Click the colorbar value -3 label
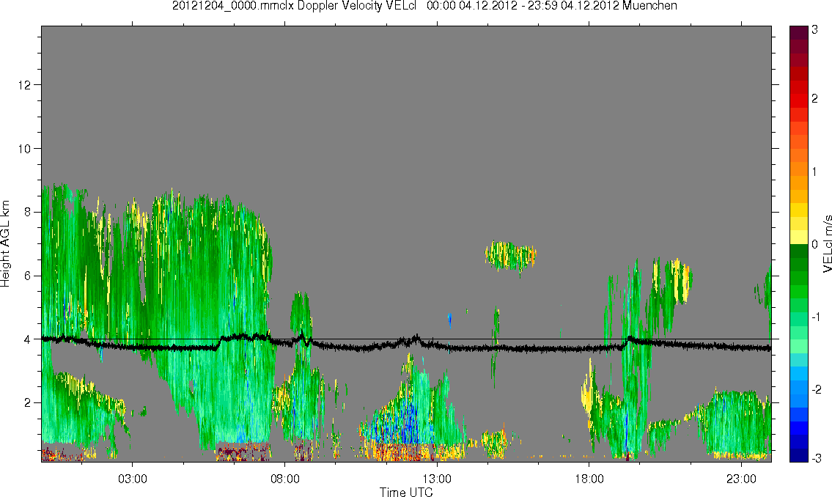The image size is (832, 497). (816, 458)
